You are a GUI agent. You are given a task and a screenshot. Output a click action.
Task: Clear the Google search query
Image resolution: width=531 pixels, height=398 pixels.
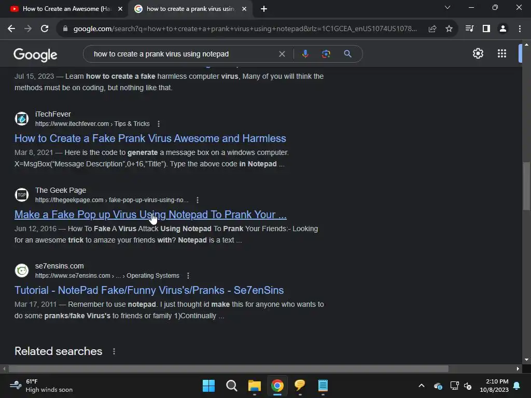pyautogui.click(x=282, y=54)
